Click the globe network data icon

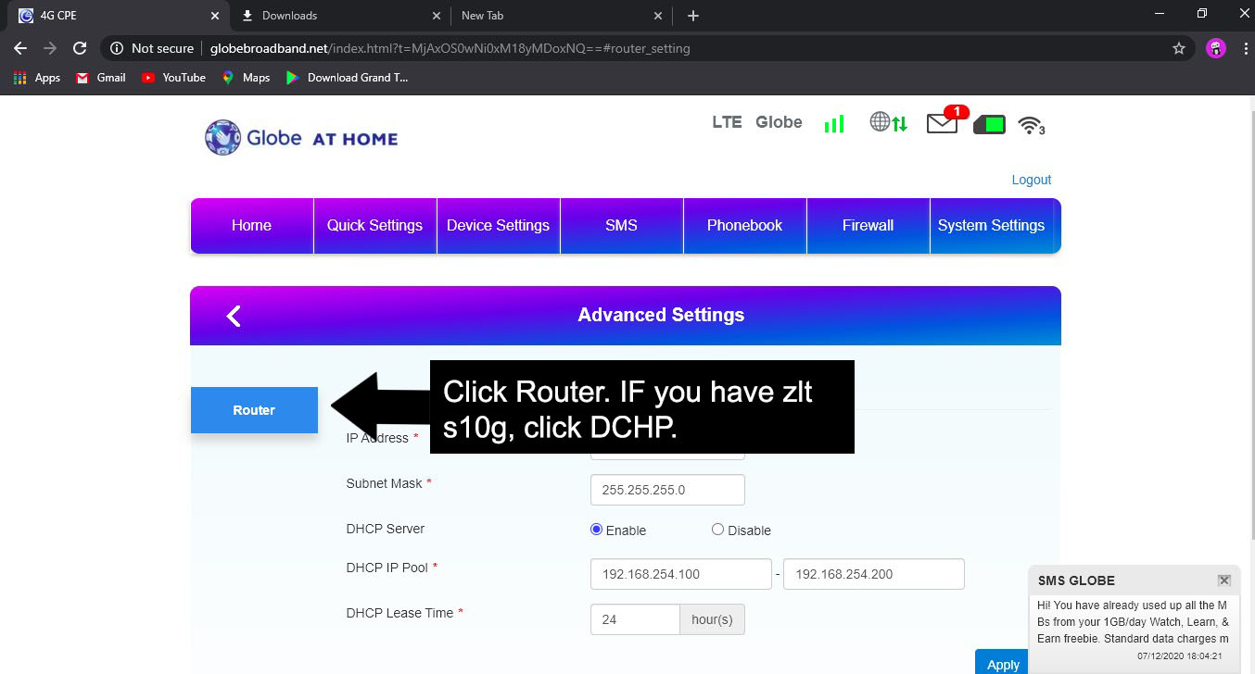coord(888,122)
